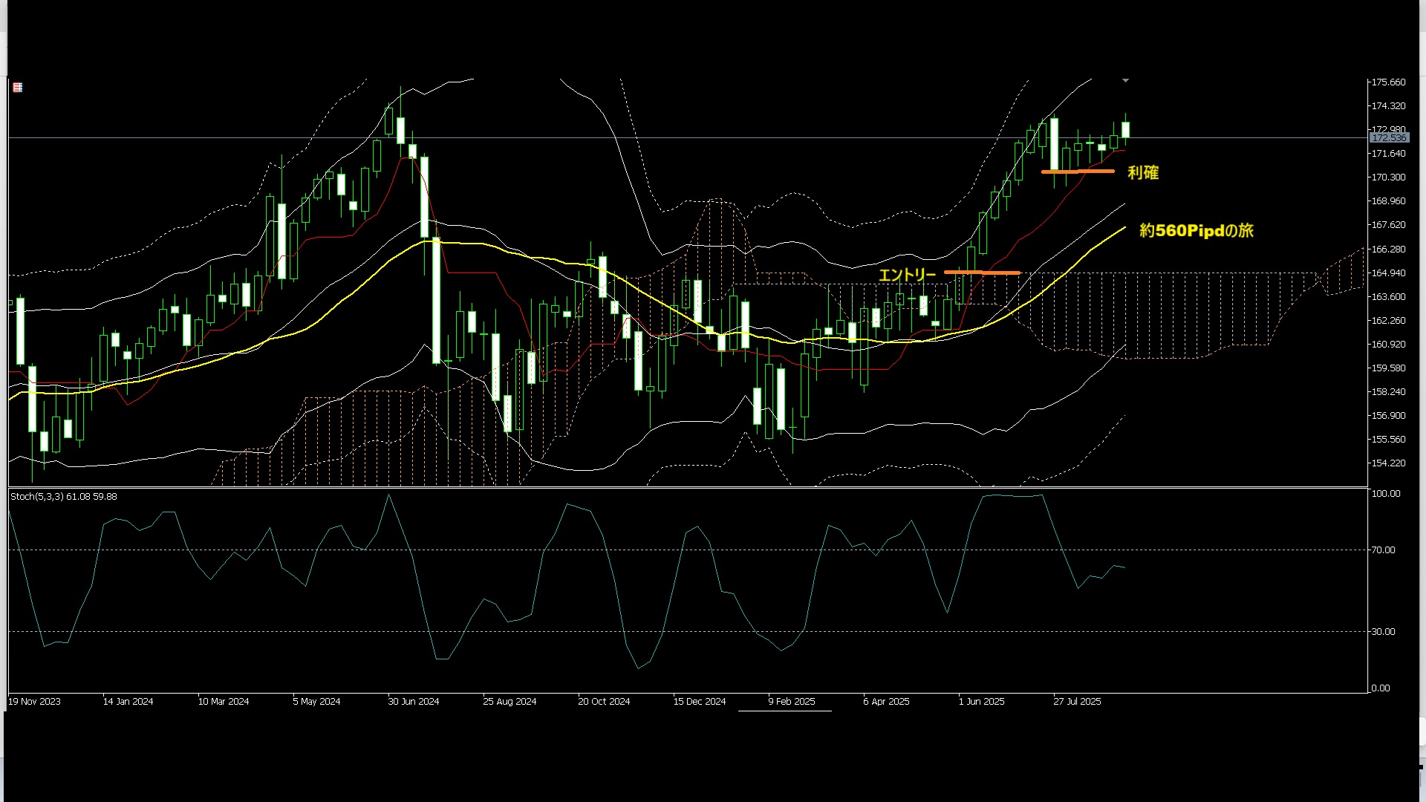Click the orange line beside 利確 label
This screenshot has width=1426, height=802.
tap(1077, 172)
